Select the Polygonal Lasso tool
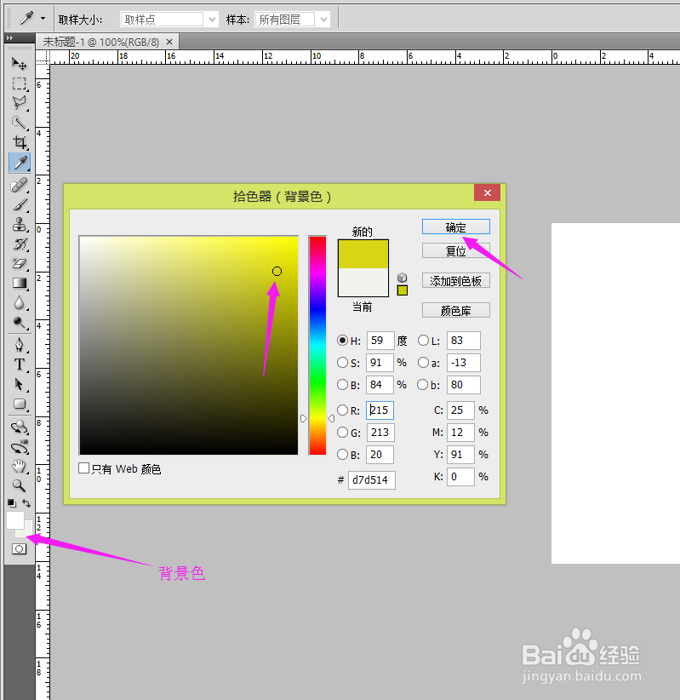 click(x=20, y=103)
